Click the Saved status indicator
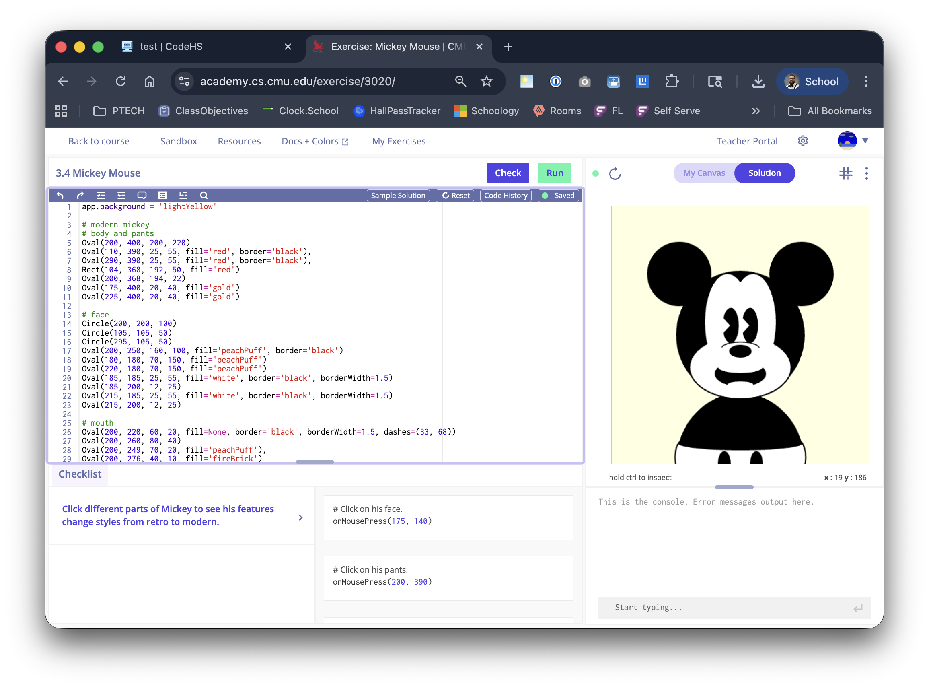The image size is (929, 688). click(558, 195)
